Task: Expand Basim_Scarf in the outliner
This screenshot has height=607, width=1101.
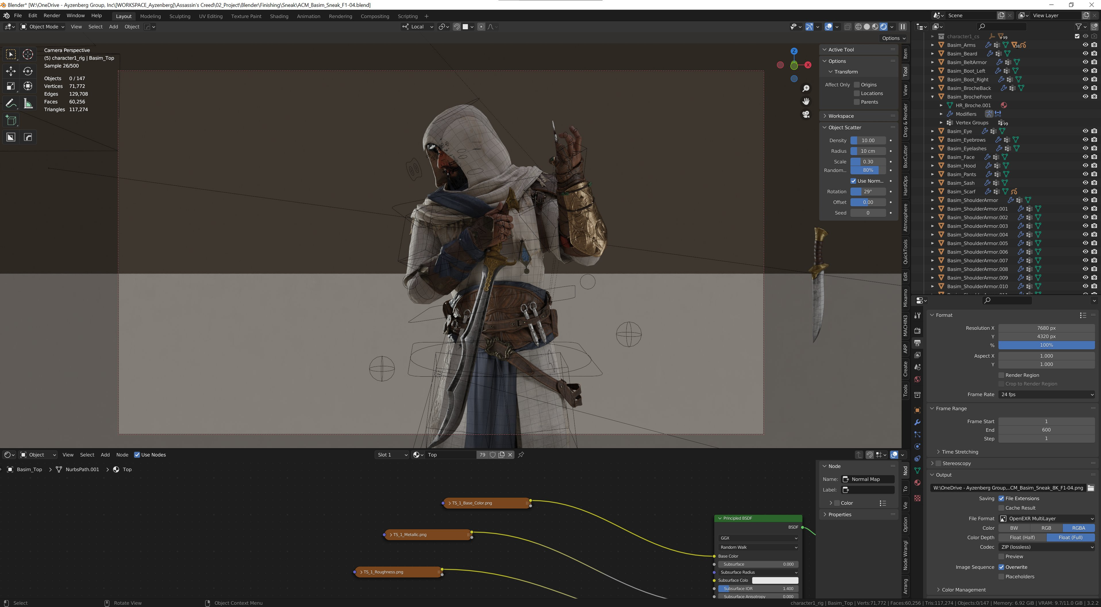Action: (x=933, y=192)
